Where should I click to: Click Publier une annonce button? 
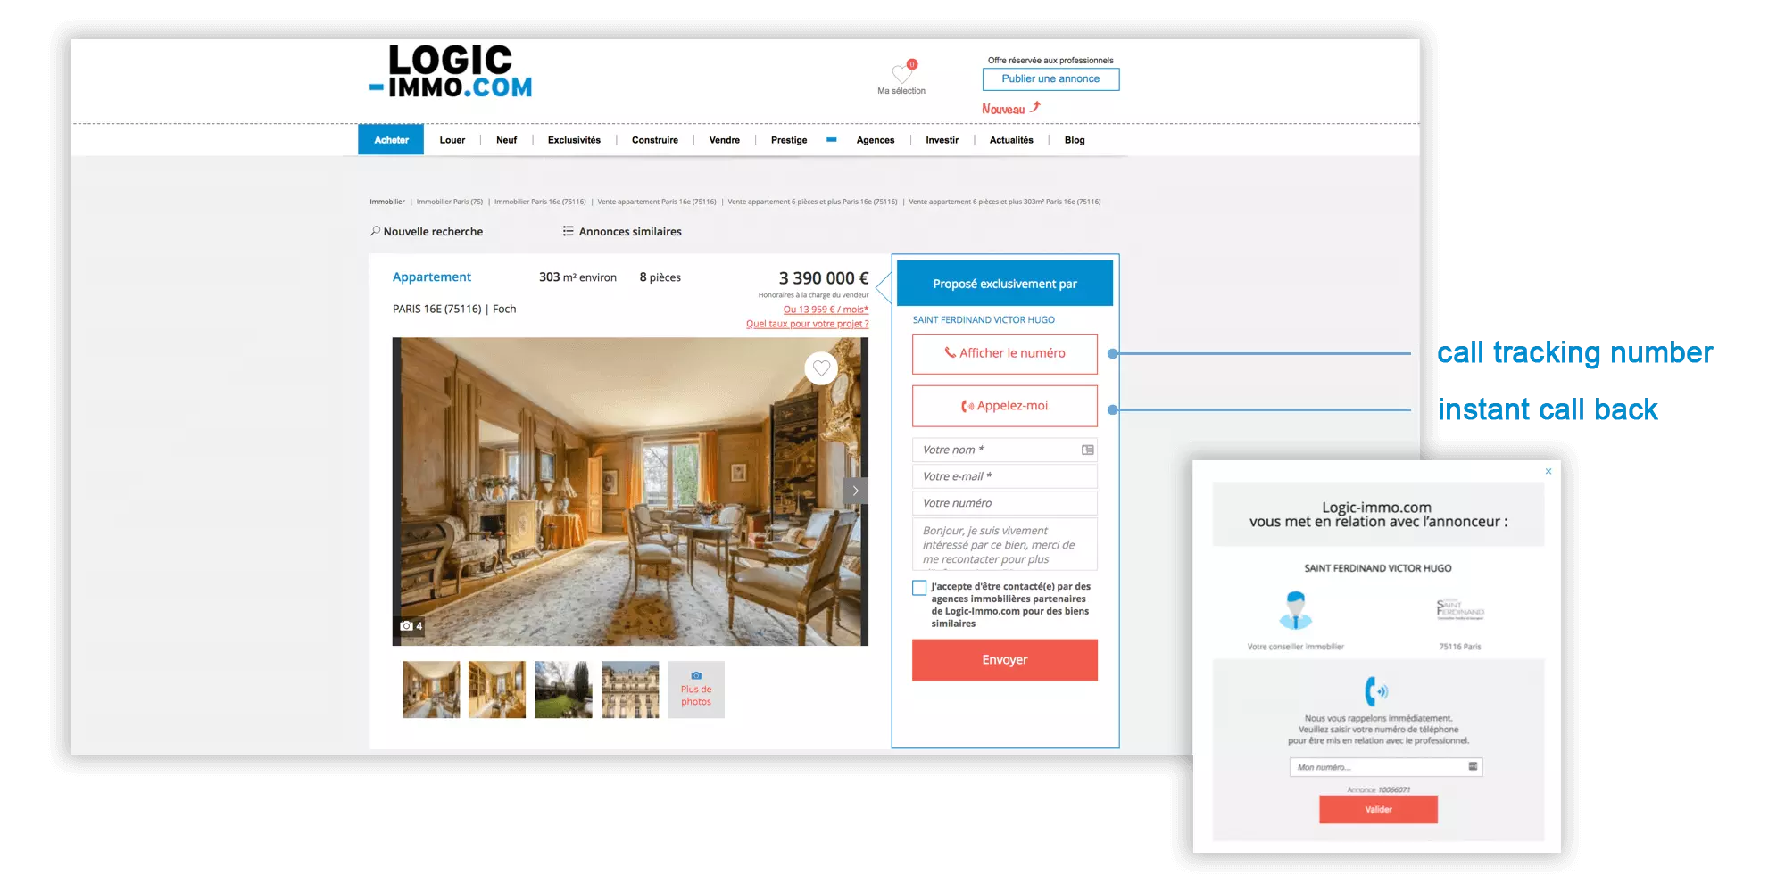point(1050,78)
